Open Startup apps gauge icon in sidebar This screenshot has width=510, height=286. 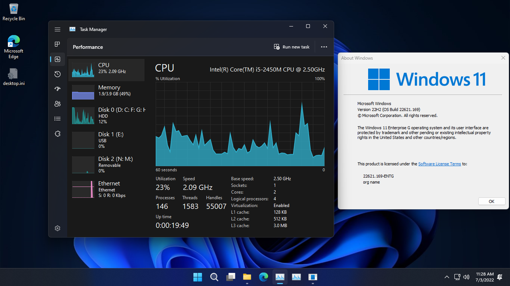tap(57, 89)
